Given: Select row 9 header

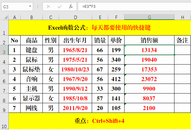Looking at the screenshot, I should [4, 108].
